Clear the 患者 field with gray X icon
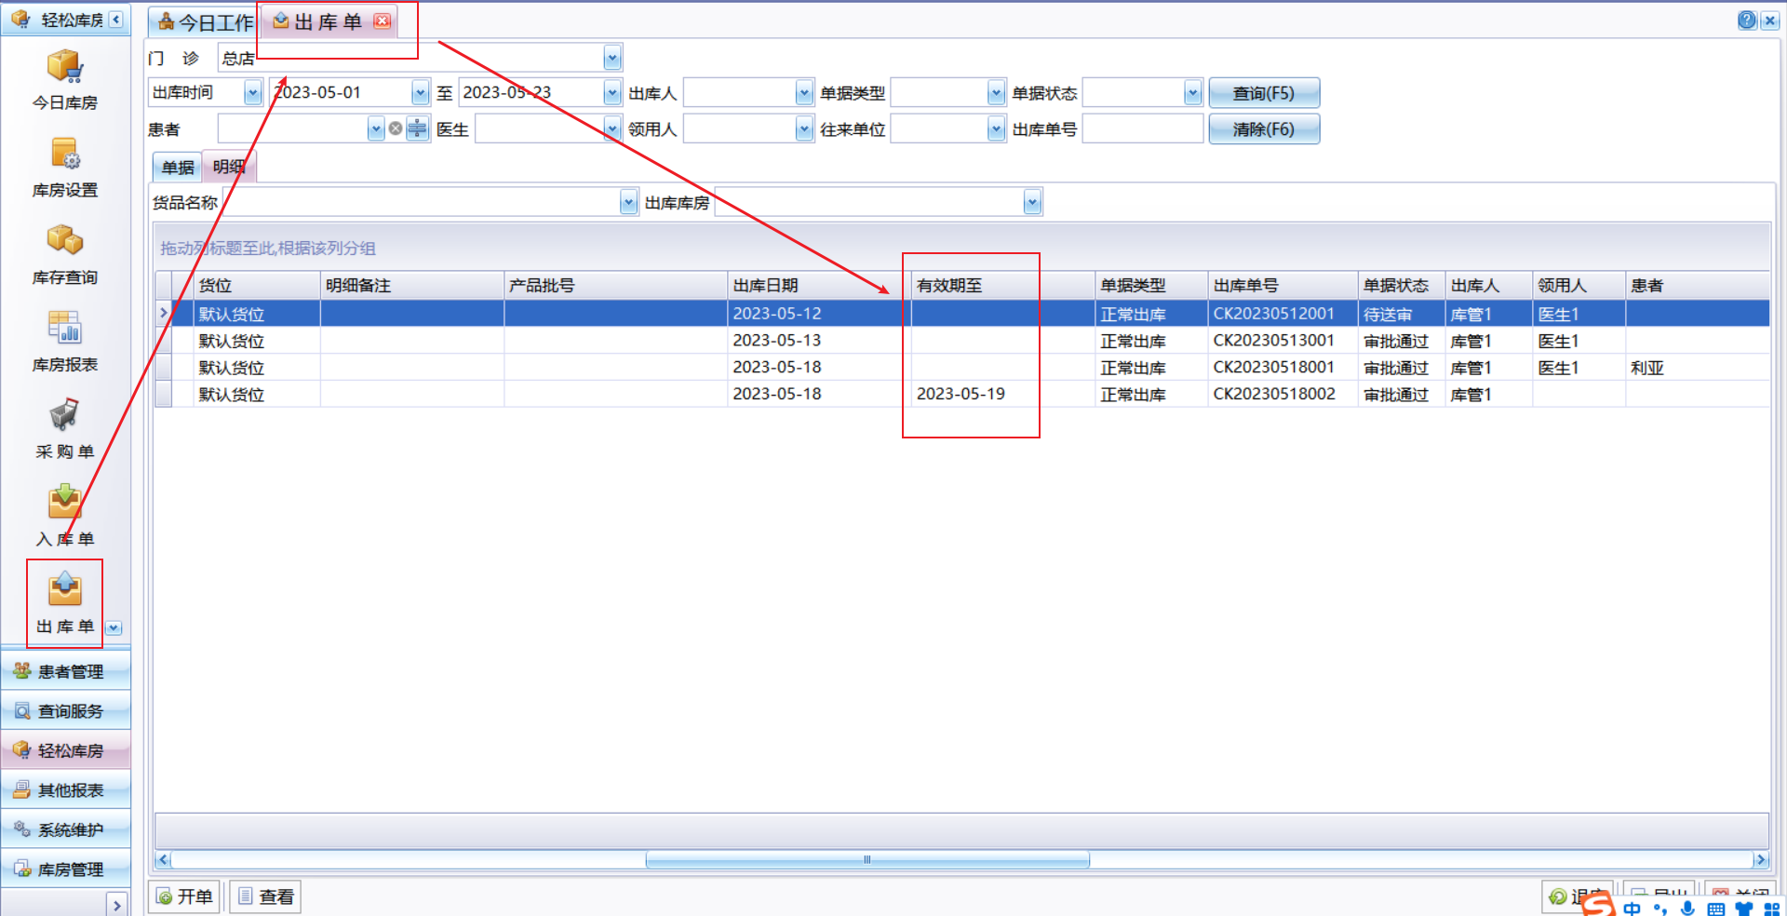1787x916 pixels. [x=396, y=128]
